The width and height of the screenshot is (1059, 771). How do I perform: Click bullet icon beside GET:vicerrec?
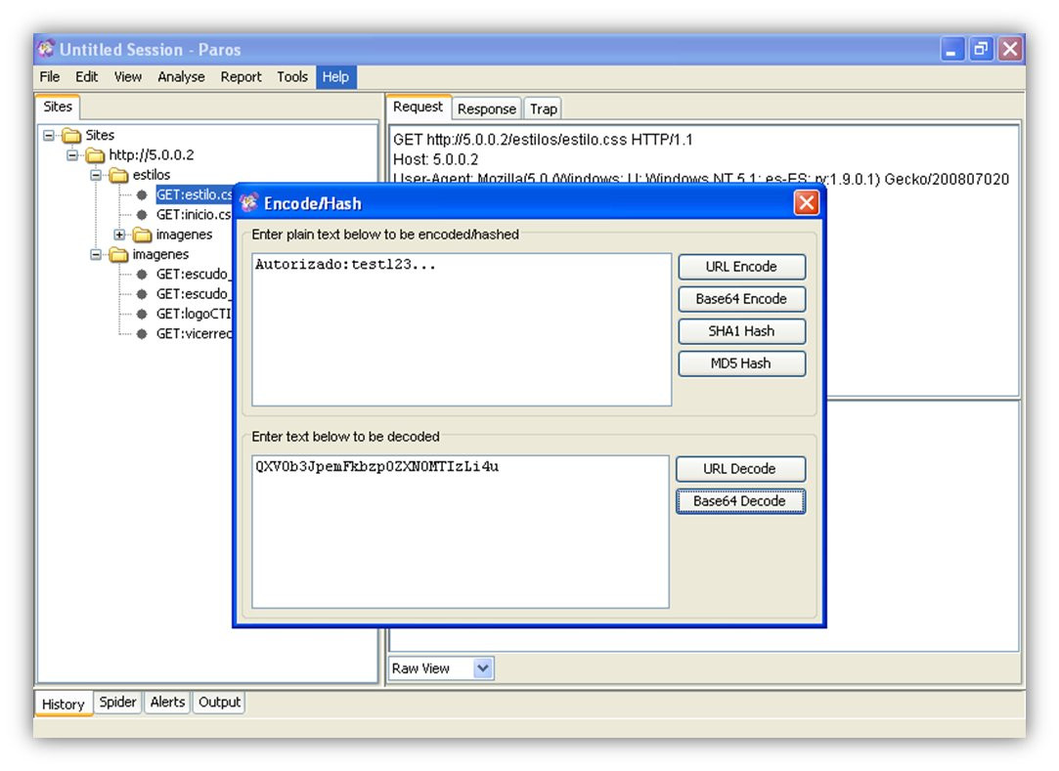pos(142,333)
